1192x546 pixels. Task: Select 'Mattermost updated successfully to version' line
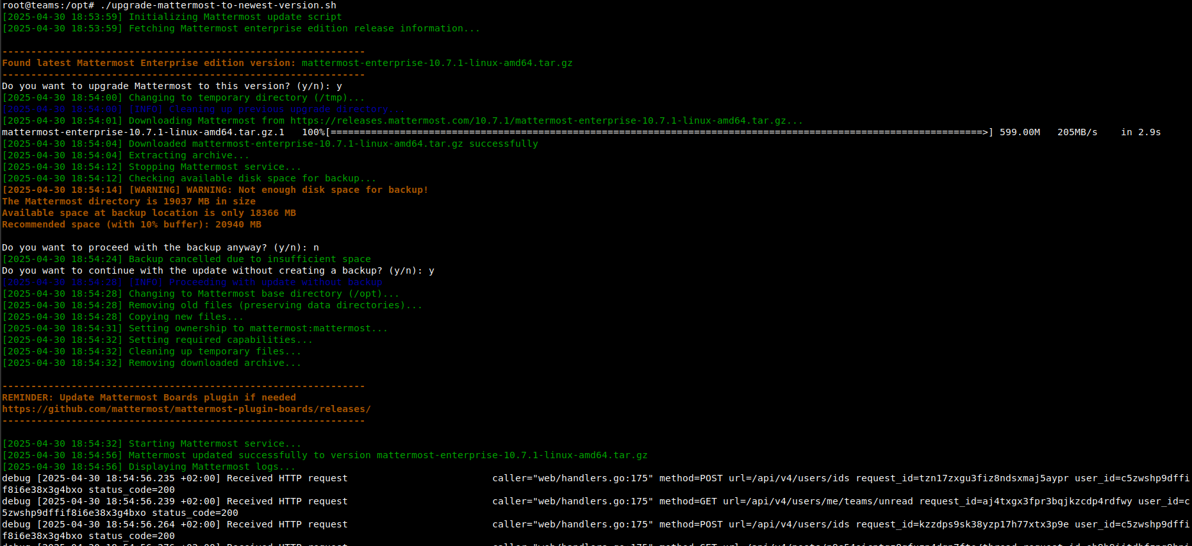pyautogui.click(x=325, y=455)
